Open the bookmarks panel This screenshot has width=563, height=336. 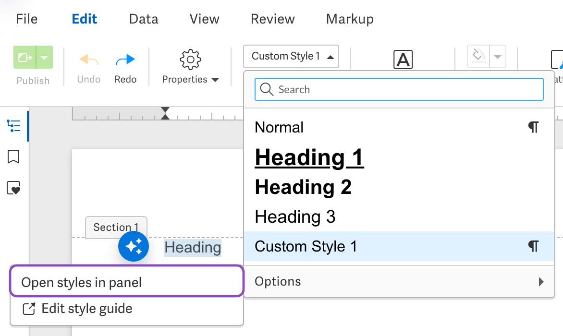13,156
